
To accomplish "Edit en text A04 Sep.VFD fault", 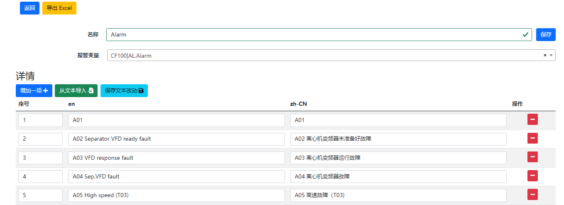I will [x=177, y=176].
